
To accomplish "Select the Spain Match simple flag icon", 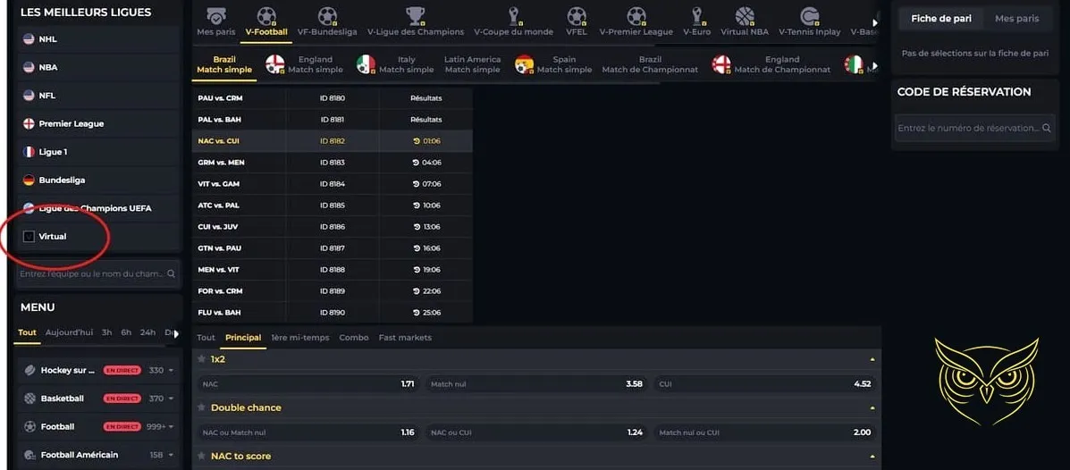I will click(x=525, y=64).
